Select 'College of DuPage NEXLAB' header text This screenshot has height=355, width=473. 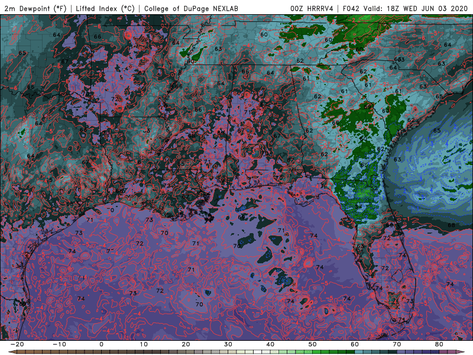coord(191,8)
